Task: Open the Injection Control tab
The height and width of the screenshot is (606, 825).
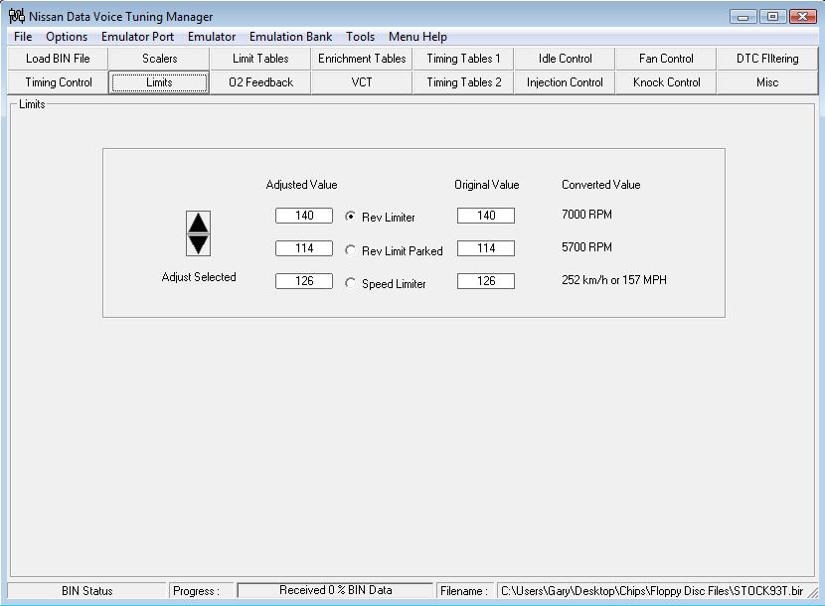Action: click(x=565, y=82)
